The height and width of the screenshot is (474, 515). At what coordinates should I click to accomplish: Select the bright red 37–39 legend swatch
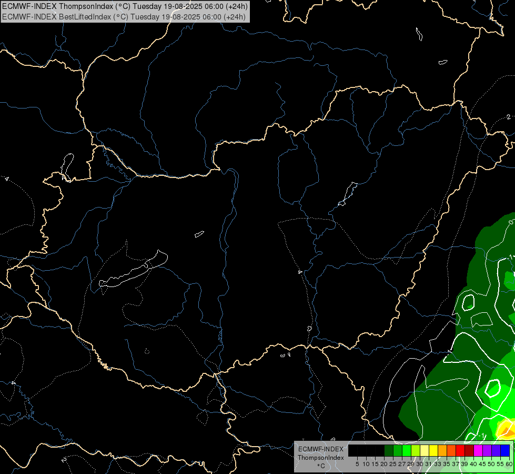tap(460, 450)
